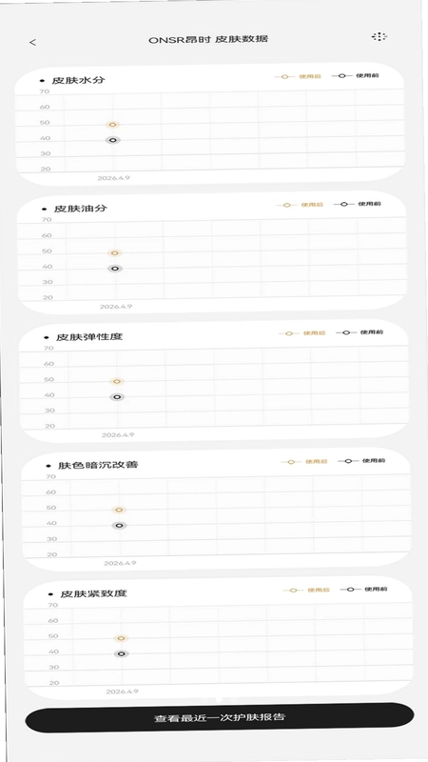
Task: Toggle 使用后 legend in 皮肤紧致度 chart
Action: tap(306, 590)
